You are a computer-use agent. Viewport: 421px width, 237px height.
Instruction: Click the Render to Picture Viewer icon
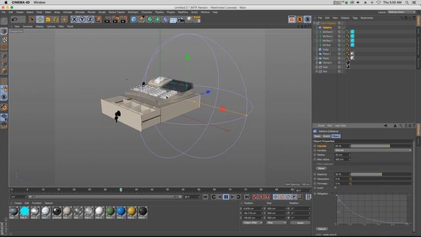coord(116,19)
